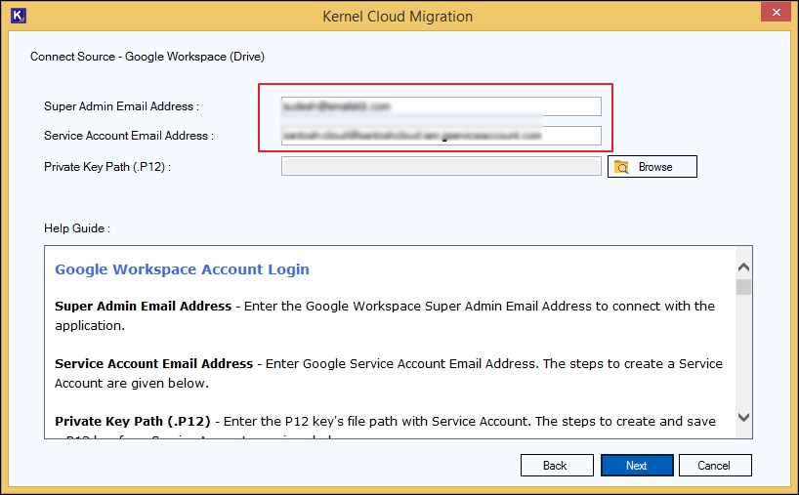Click the 'Super Admin Email Address :' form label

tap(121, 106)
